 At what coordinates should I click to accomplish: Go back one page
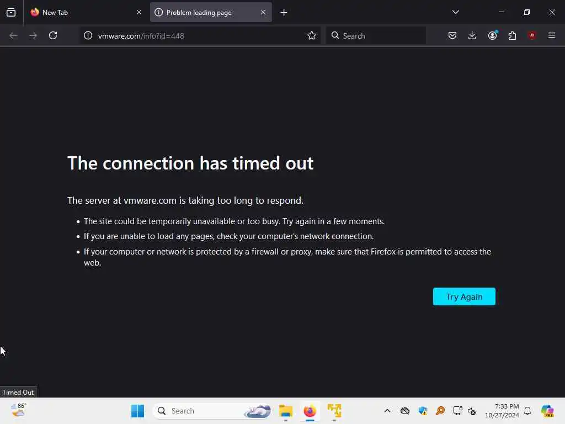[13, 35]
